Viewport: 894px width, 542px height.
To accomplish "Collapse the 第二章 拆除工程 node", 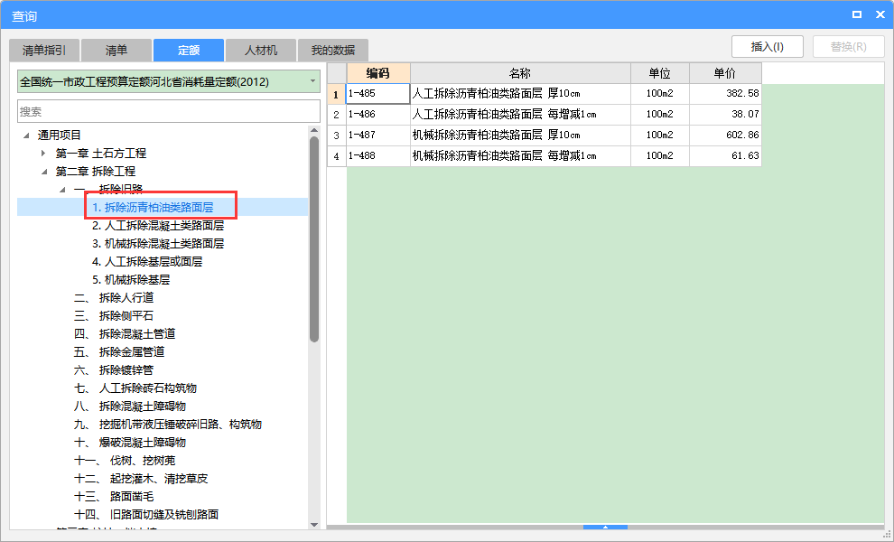I will point(44,171).
